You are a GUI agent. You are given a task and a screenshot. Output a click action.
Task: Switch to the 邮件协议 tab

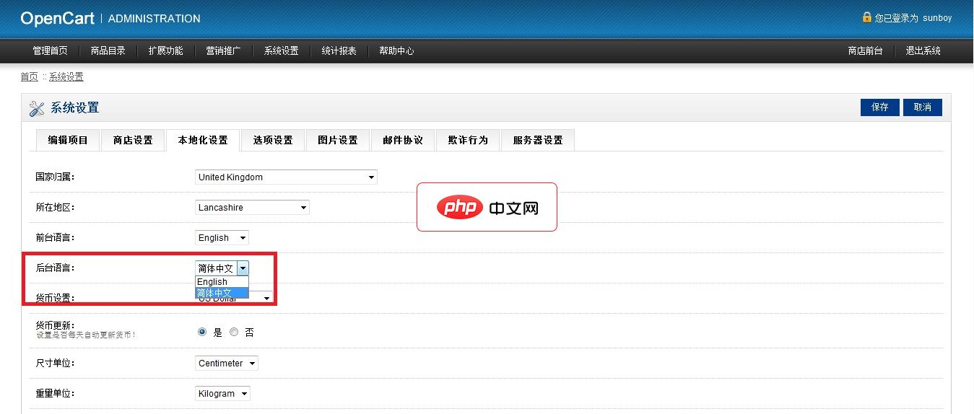click(403, 141)
